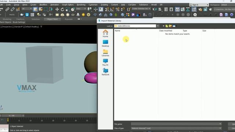Open the Workspaces Default dropdown
Screen dimensions: 235x132
pyautogui.click(x=228, y=5)
